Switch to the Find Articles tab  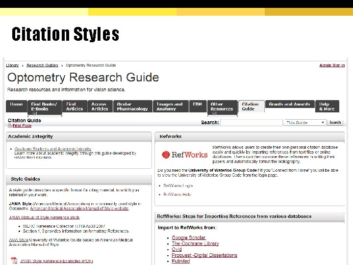pyautogui.click(x=75, y=106)
